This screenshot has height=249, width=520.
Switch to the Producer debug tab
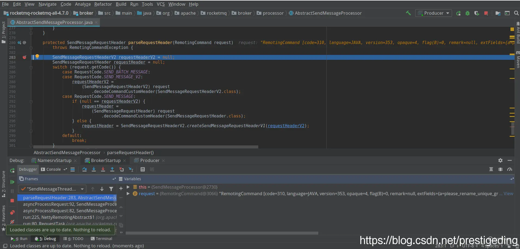(x=150, y=160)
